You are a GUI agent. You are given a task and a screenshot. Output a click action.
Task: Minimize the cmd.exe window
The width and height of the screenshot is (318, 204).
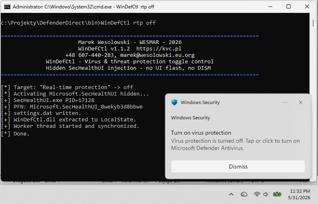[270, 7]
